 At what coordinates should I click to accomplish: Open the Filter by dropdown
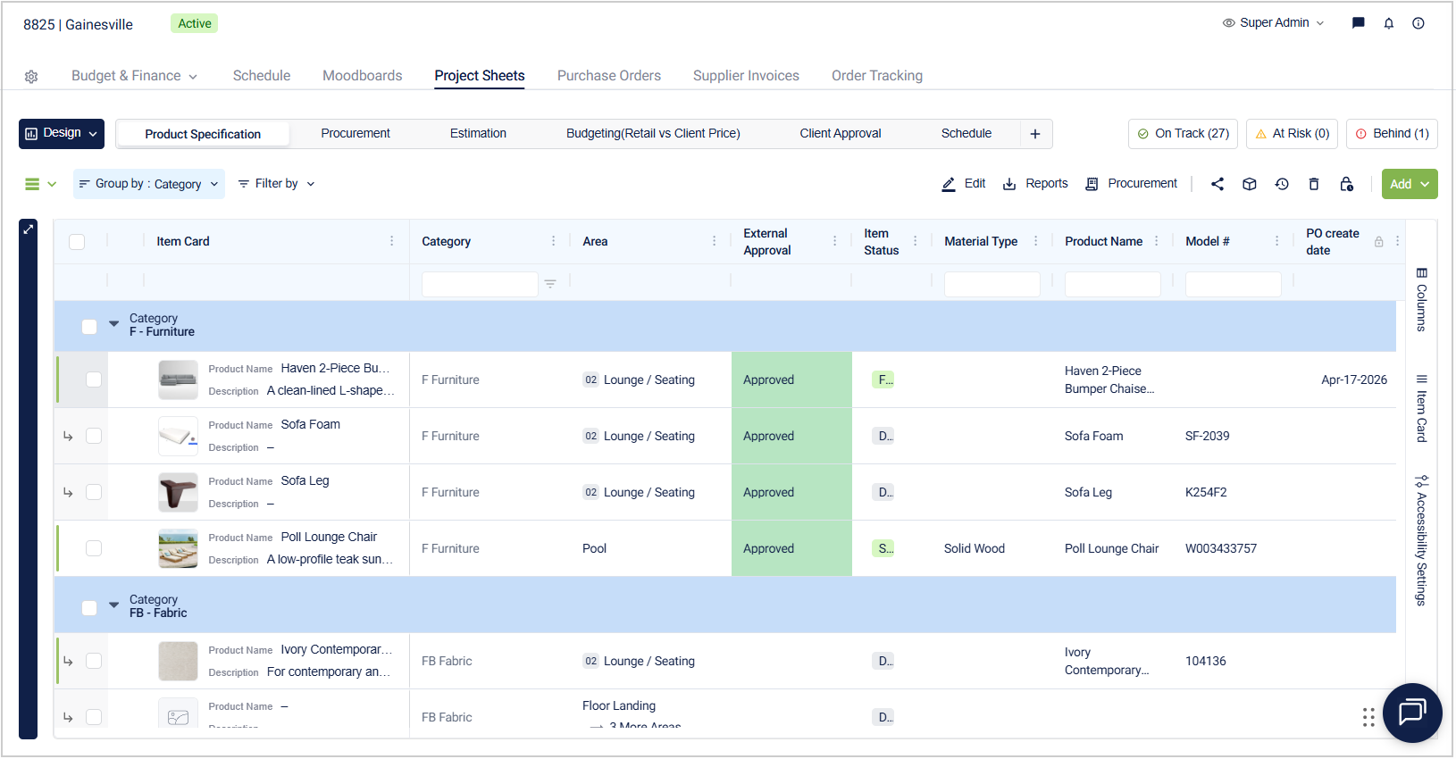point(277,184)
